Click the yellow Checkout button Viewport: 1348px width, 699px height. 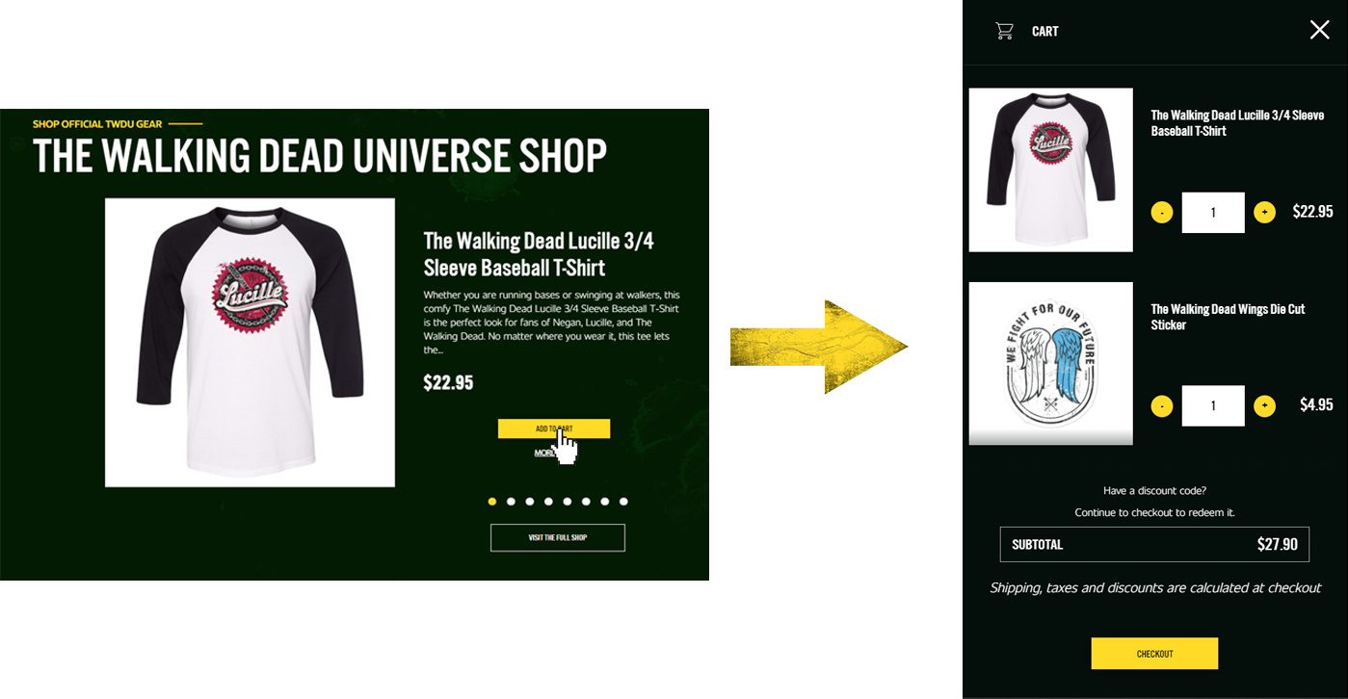1154,654
